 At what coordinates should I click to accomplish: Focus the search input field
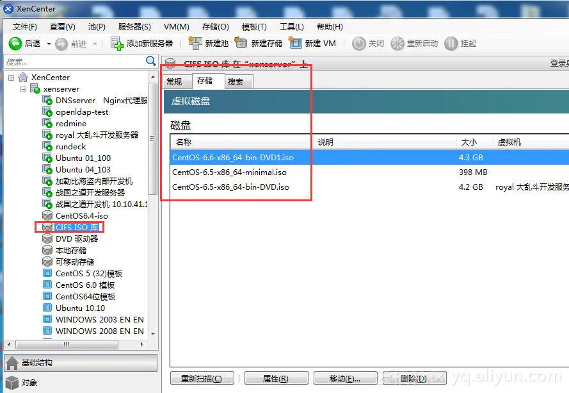(74, 62)
